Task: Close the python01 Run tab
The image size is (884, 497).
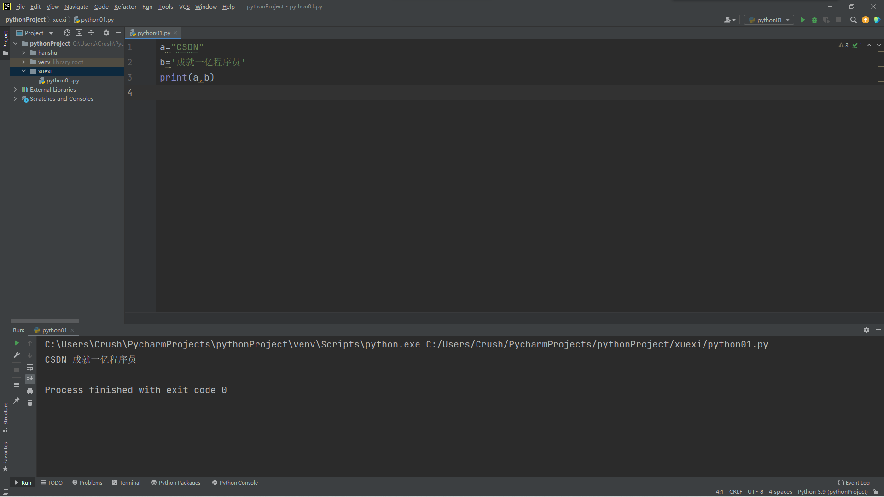Action: click(72, 330)
